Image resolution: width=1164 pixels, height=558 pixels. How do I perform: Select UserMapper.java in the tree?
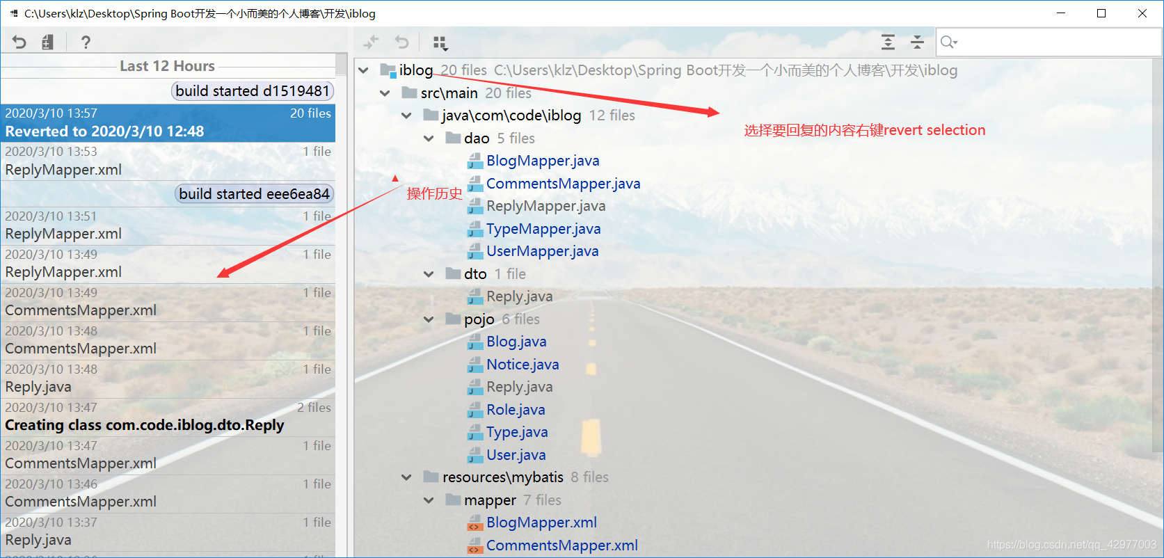tap(542, 251)
